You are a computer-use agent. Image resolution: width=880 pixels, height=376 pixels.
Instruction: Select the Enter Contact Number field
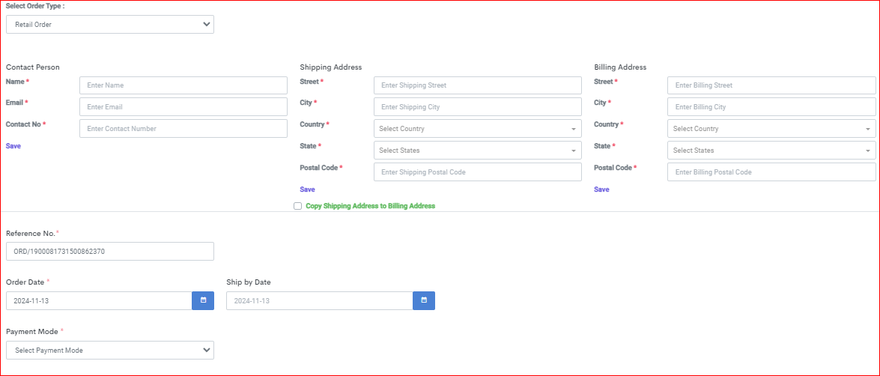pyautogui.click(x=183, y=129)
